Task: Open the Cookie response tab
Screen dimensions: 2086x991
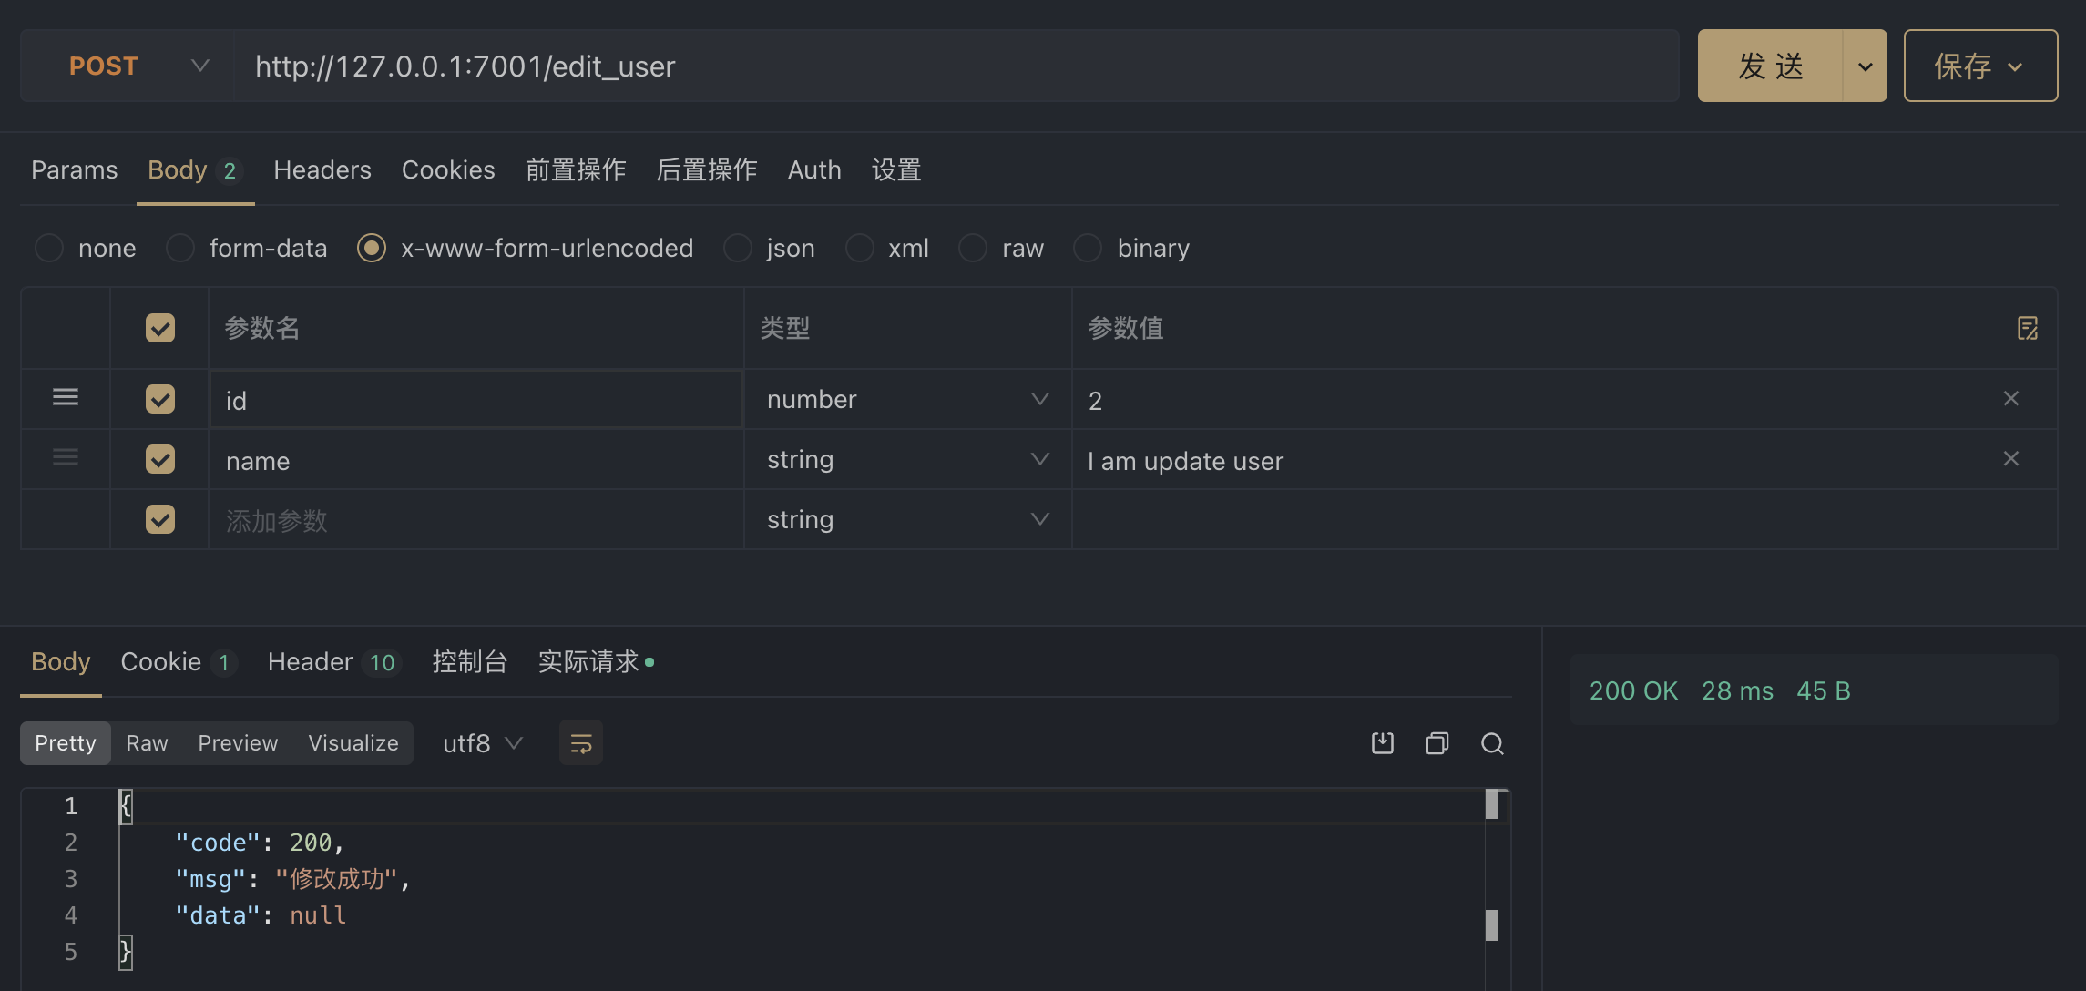Action: [161, 662]
